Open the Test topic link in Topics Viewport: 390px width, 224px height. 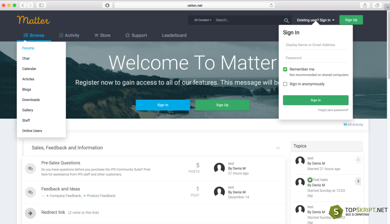coord(320,180)
